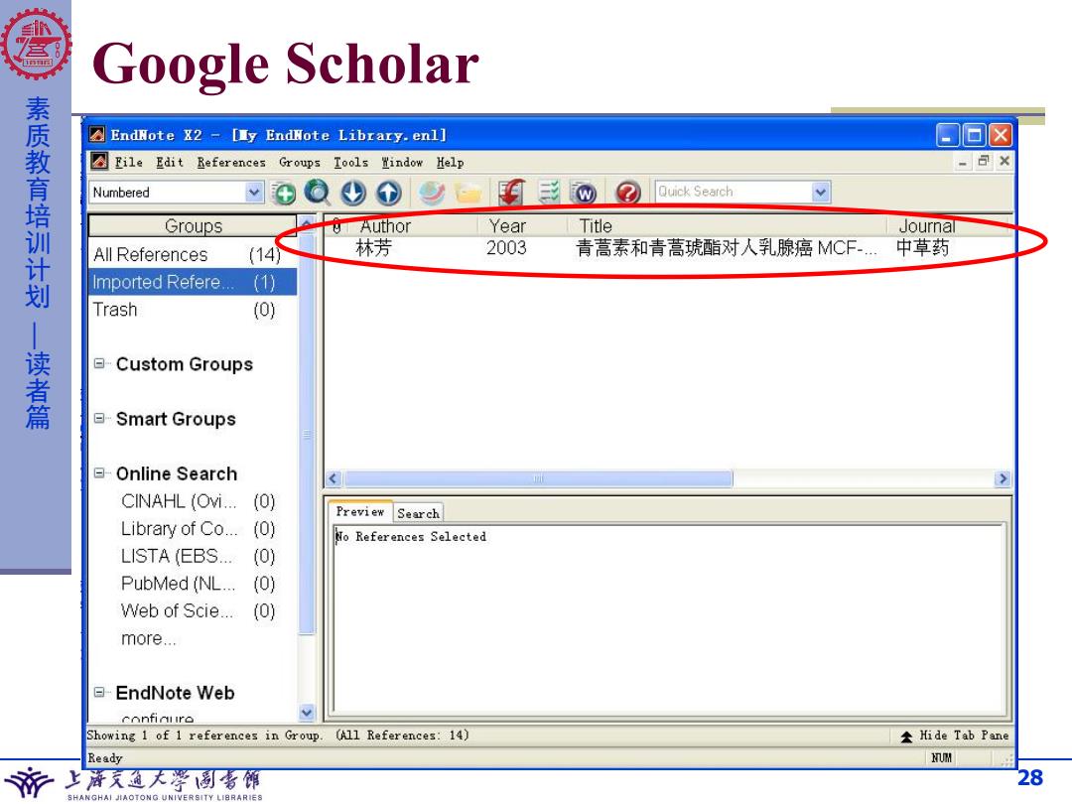Screen dimensions: 1072x804
Task: Click the Export up-arrow icon
Action: point(389,193)
